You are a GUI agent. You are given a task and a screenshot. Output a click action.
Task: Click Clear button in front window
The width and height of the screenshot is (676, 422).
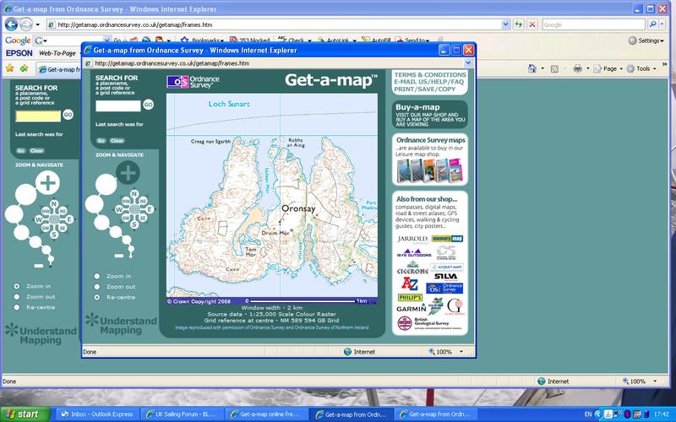117,141
